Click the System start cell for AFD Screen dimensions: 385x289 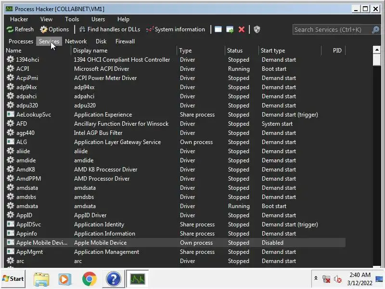[277, 124]
